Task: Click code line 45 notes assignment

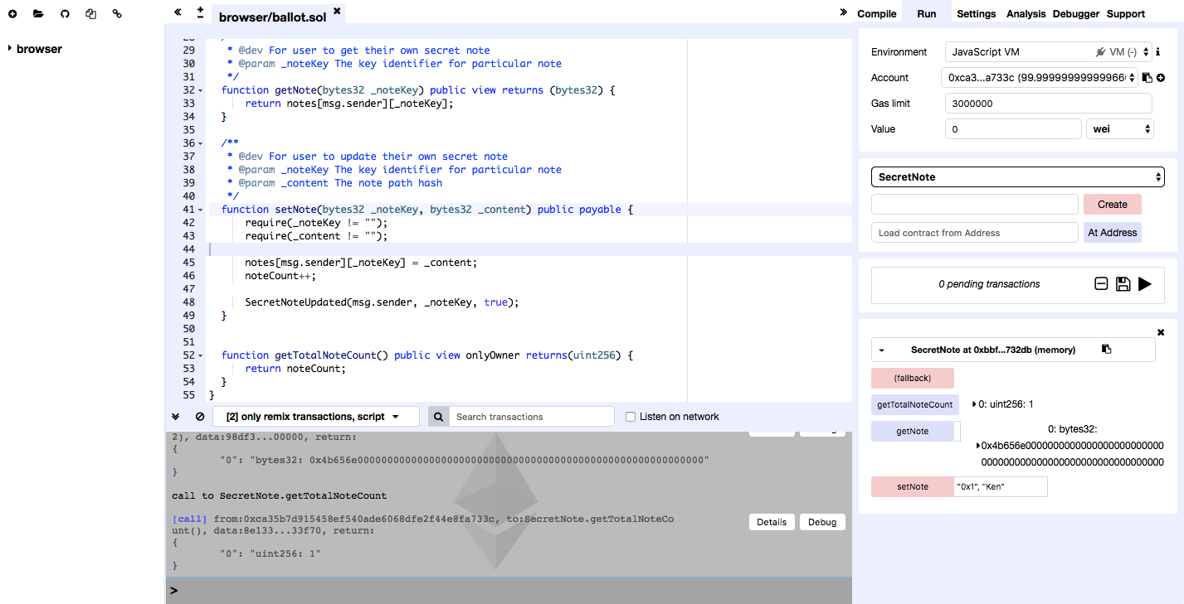Action: click(x=361, y=263)
